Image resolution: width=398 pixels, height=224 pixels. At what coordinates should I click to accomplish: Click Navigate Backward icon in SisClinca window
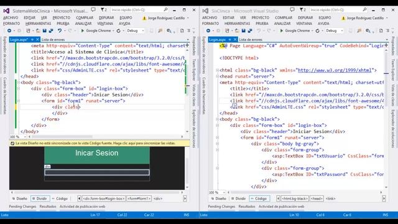click(208, 30)
